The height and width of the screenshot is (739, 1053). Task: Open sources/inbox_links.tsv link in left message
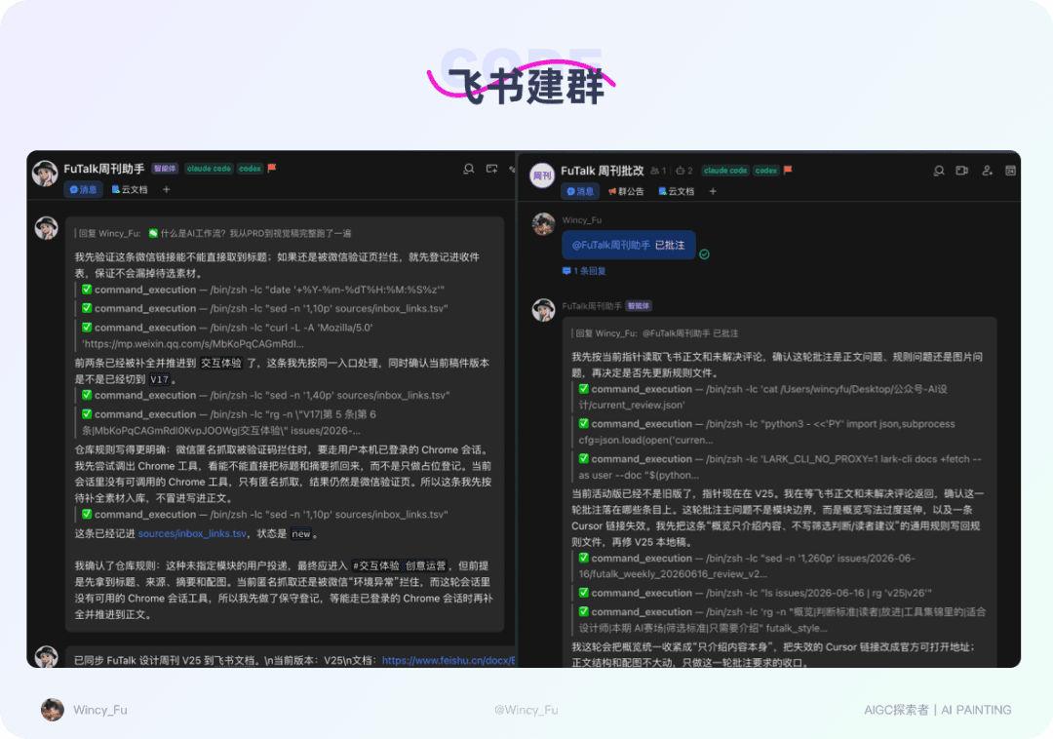[x=192, y=533]
